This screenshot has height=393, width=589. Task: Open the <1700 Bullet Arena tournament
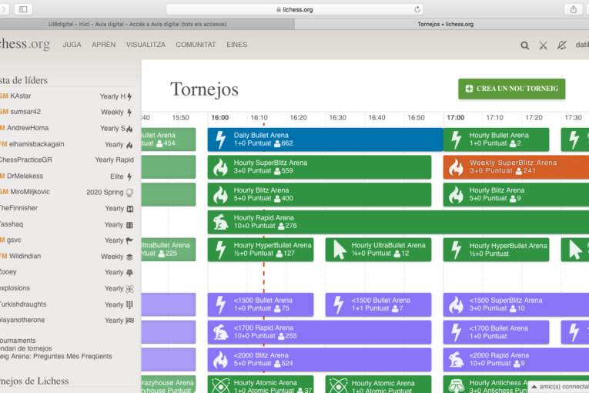(496, 332)
